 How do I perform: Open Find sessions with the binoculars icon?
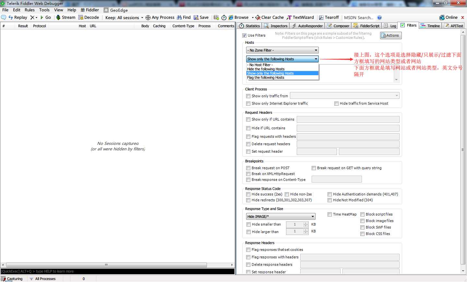[179, 18]
